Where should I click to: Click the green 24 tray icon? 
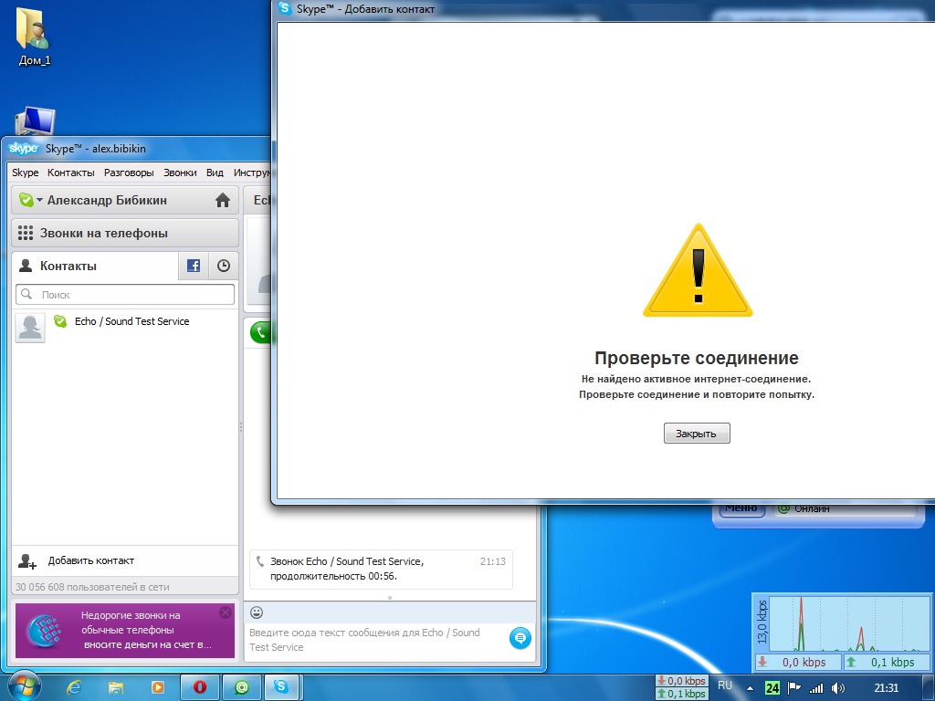(x=772, y=688)
